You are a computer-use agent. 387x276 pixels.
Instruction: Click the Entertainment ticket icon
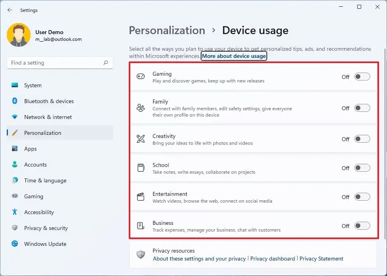click(140, 196)
